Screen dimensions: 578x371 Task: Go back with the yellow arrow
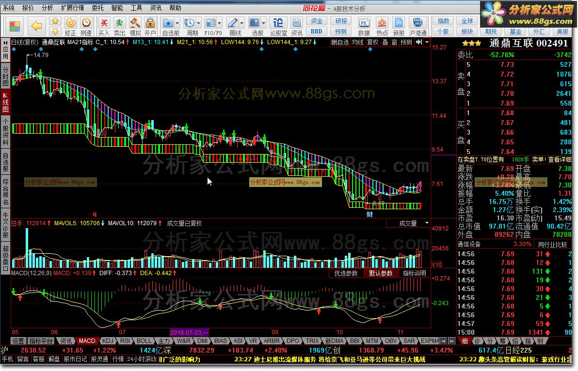tap(36, 26)
